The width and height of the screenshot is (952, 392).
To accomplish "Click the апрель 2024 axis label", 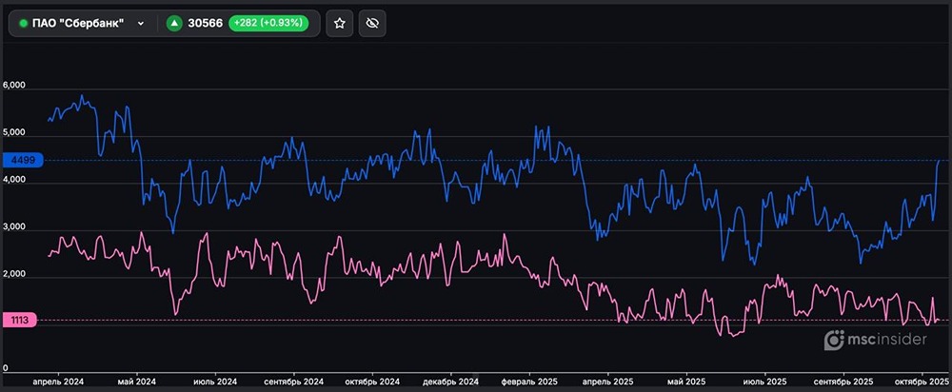I will tap(59, 381).
